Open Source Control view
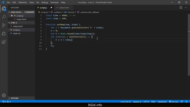 (x=4, y=25)
